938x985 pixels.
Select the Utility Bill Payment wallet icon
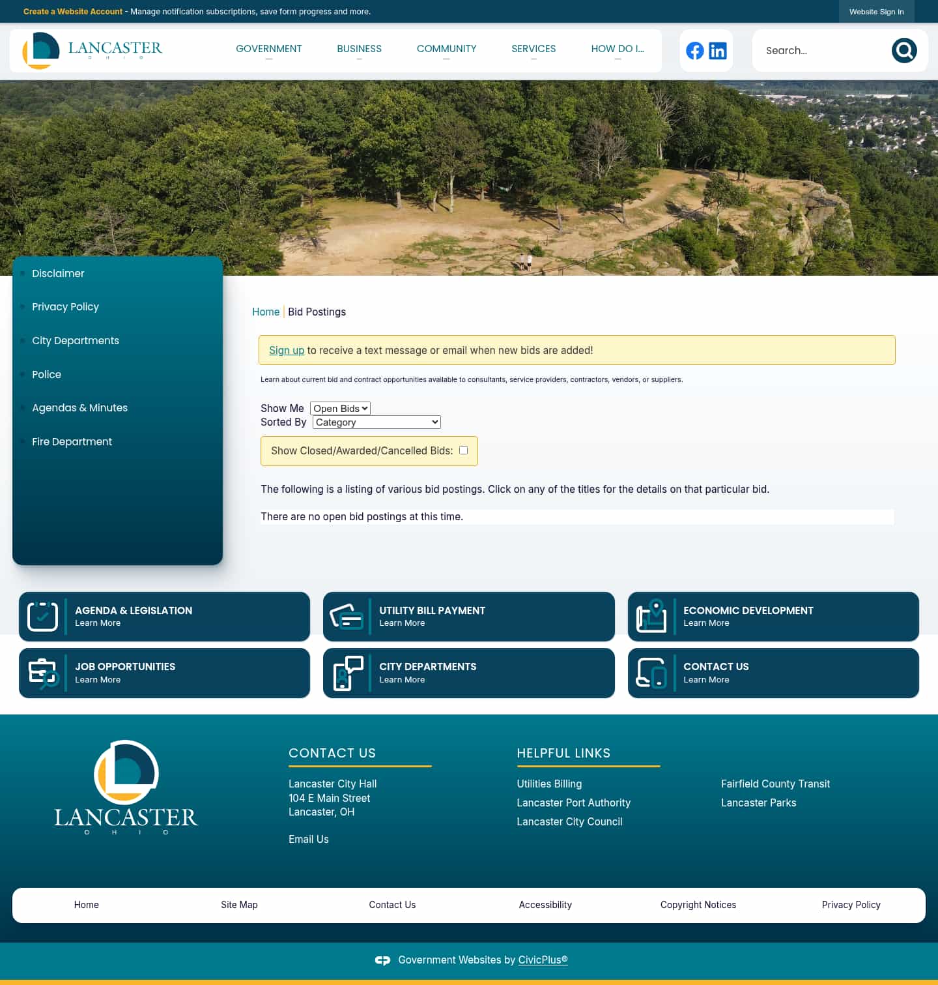pos(347,615)
